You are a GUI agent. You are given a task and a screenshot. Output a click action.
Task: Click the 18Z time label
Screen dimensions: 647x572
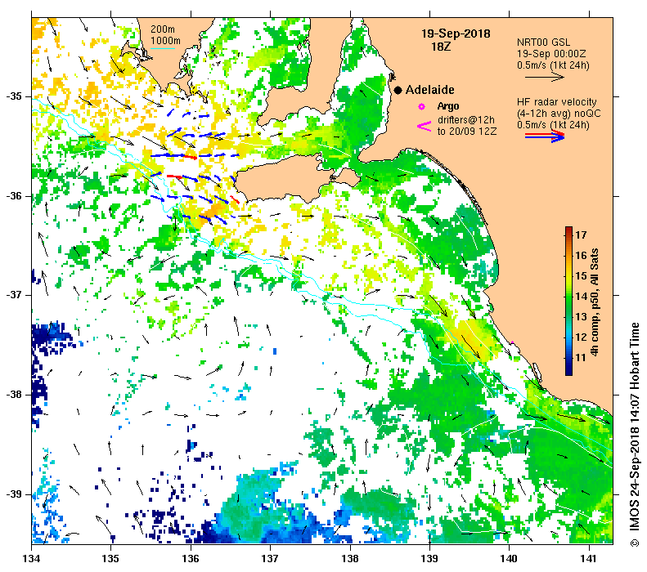[441, 47]
